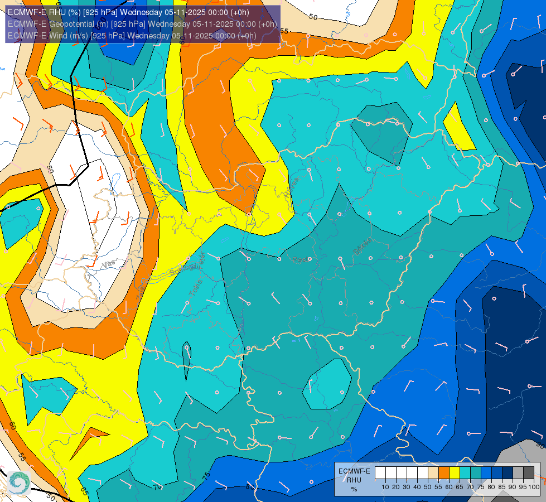Screen dimensions: 546x502
Task: Click the 65 contour label on the map
Action: (84, 491)
